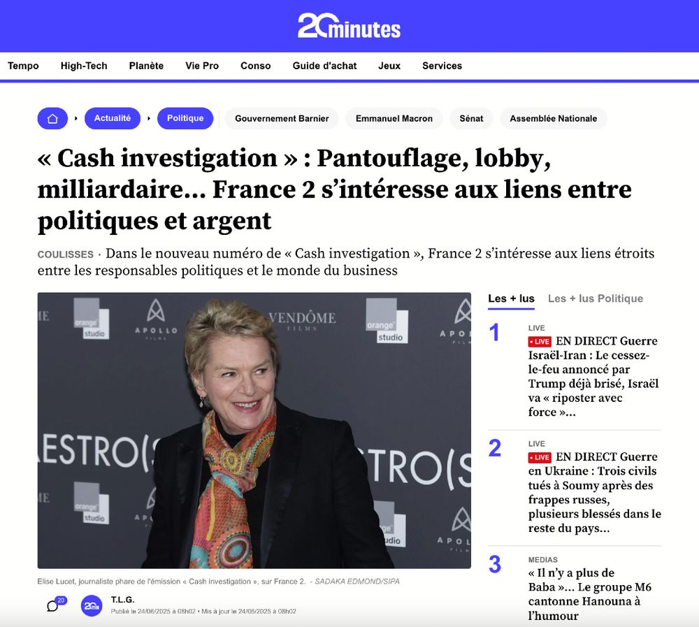Go to home via house breadcrumb icon

52,119
